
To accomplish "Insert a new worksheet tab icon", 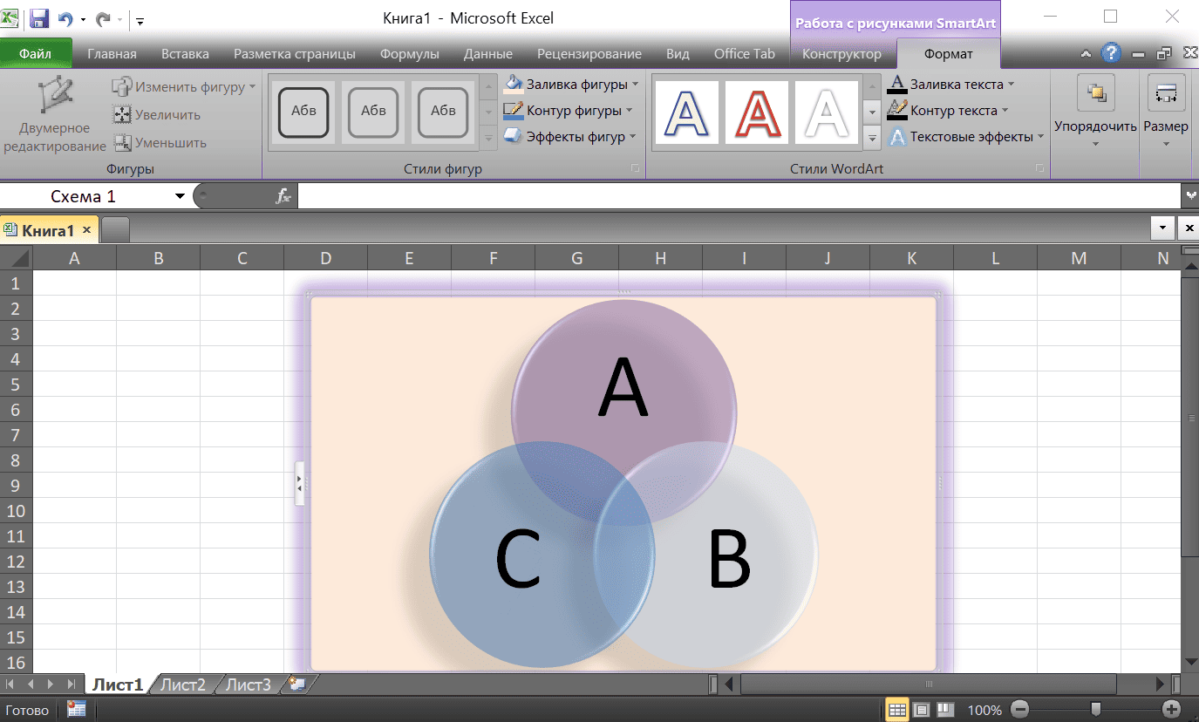I will pyautogui.click(x=297, y=685).
